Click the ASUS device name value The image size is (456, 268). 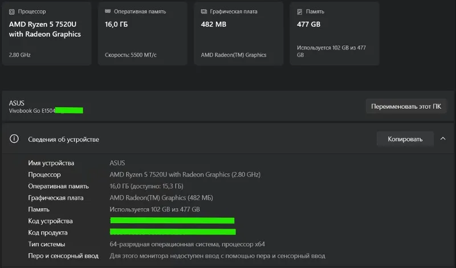coord(117,163)
